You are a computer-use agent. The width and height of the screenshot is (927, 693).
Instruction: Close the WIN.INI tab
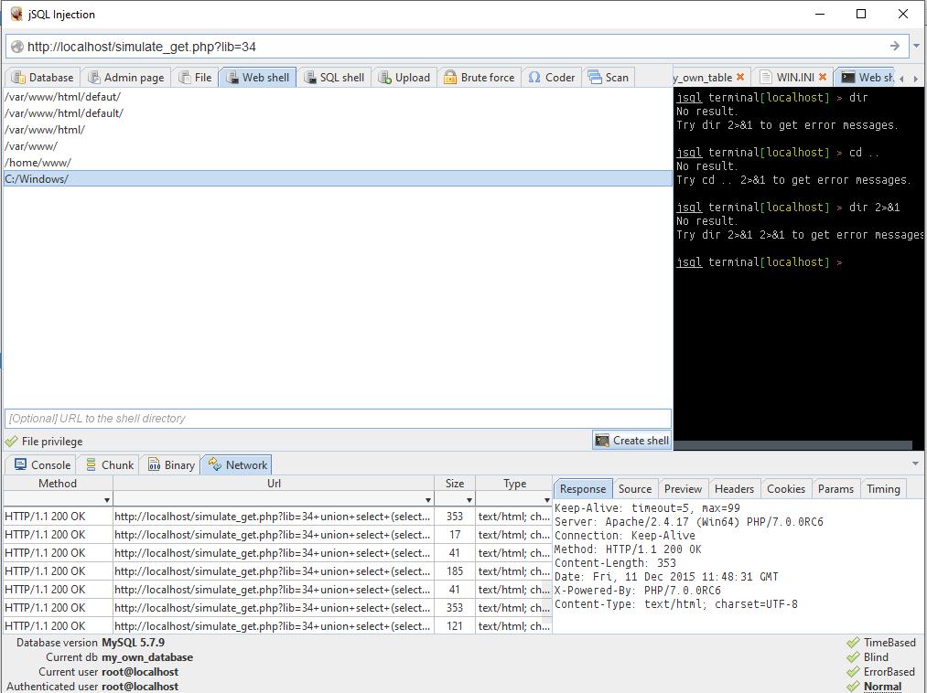(x=823, y=78)
